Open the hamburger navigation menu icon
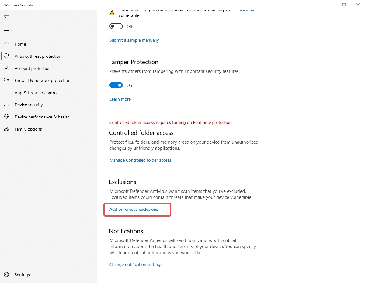Viewport: 365px width, 283px height. (x=6, y=29)
